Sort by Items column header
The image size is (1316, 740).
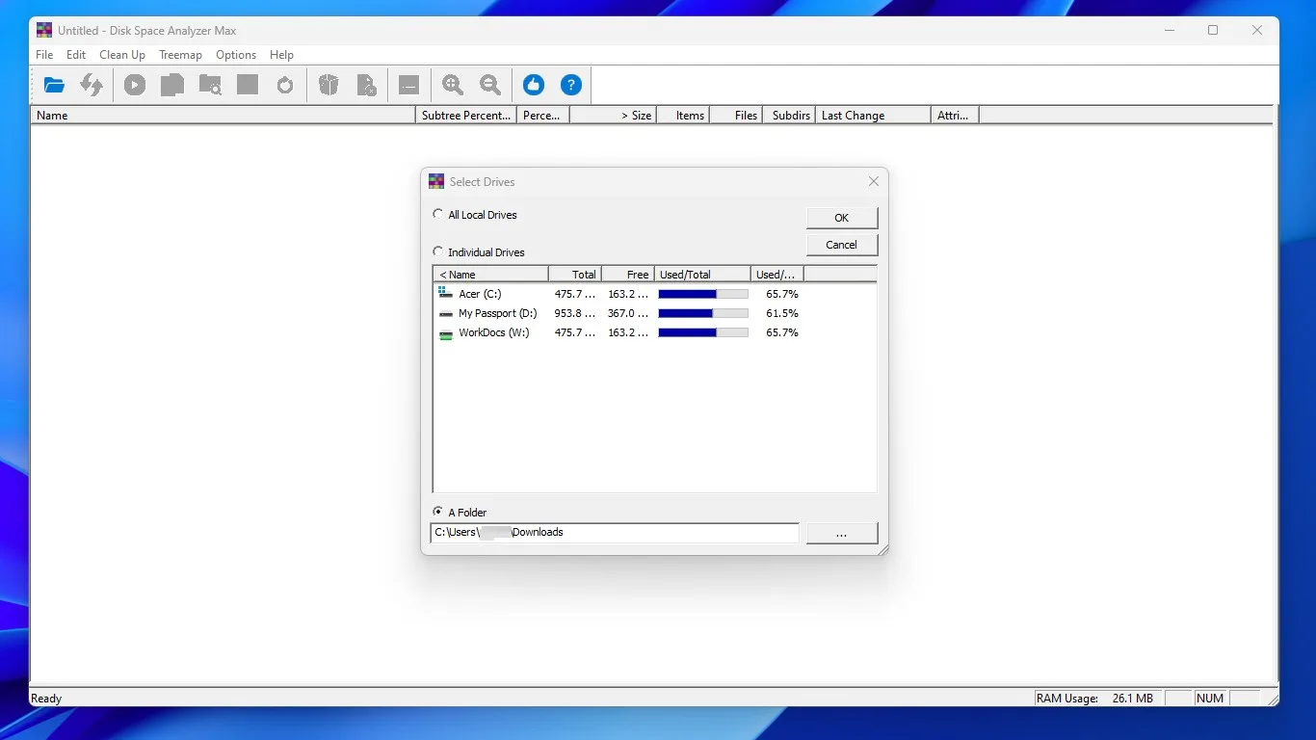point(682,115)
